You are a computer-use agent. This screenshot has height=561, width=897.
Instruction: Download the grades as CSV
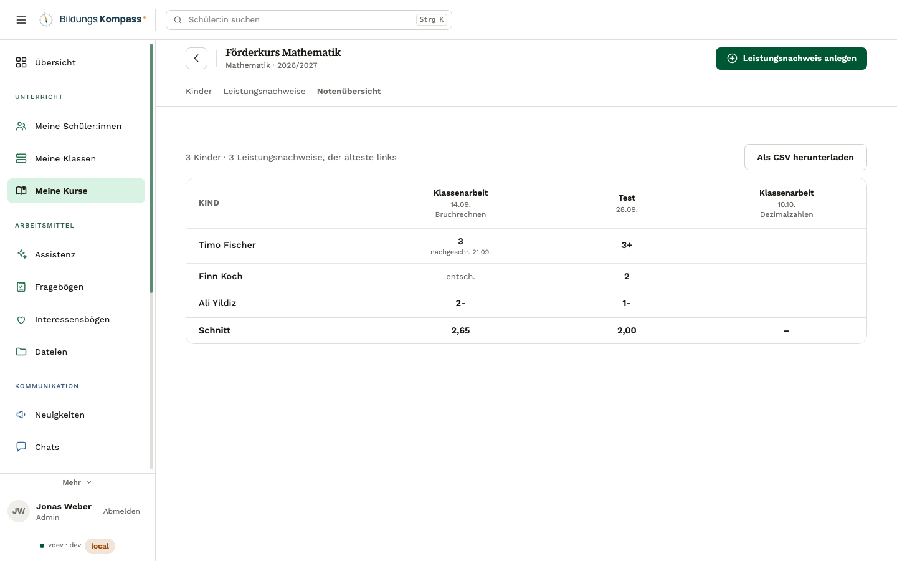point(805,157)
